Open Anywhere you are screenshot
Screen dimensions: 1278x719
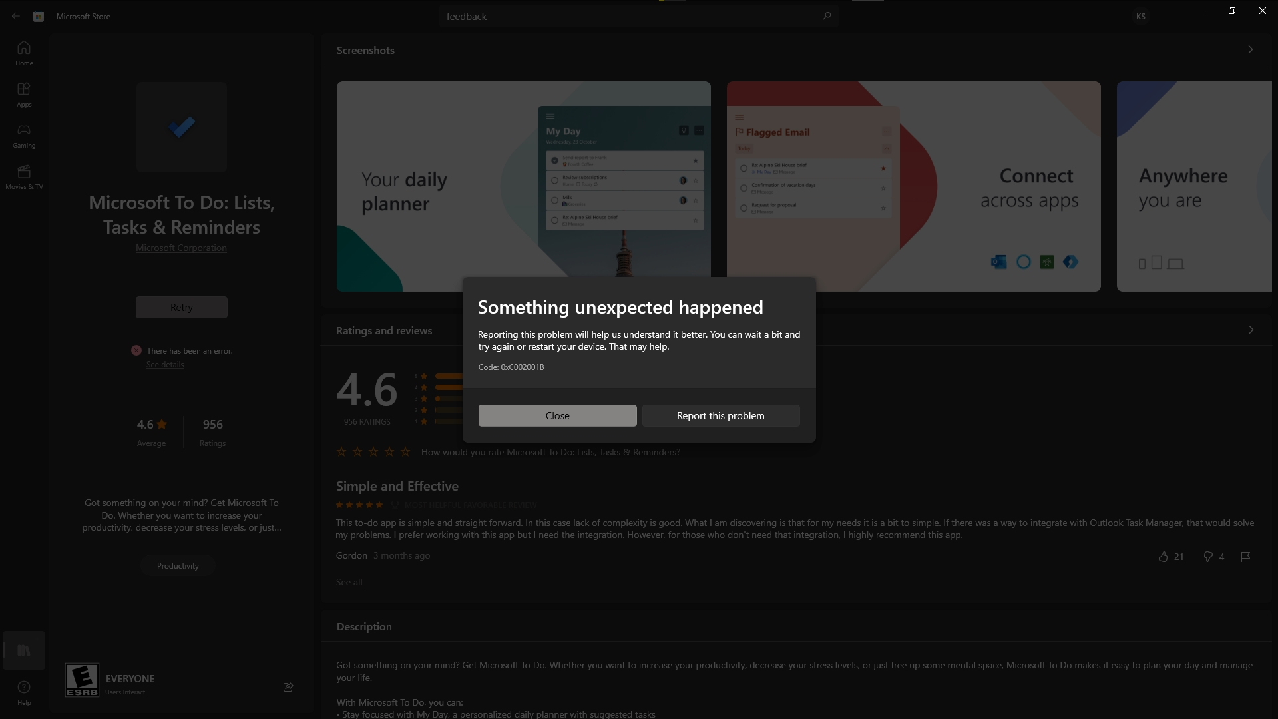pos(1194,186)
